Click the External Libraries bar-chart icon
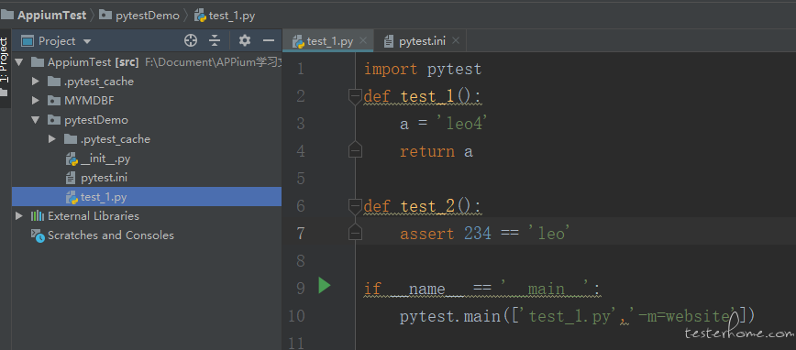The width and height of the screenshot is (796, 350). 38,216
